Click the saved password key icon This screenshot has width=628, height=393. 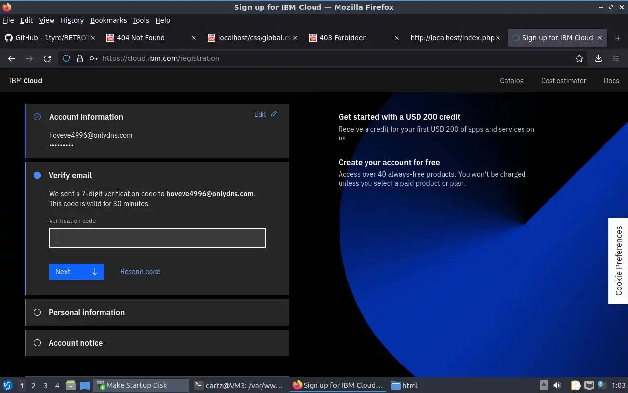pos(93,58)
